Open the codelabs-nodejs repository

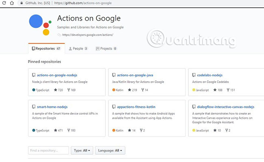pos(210,75)
